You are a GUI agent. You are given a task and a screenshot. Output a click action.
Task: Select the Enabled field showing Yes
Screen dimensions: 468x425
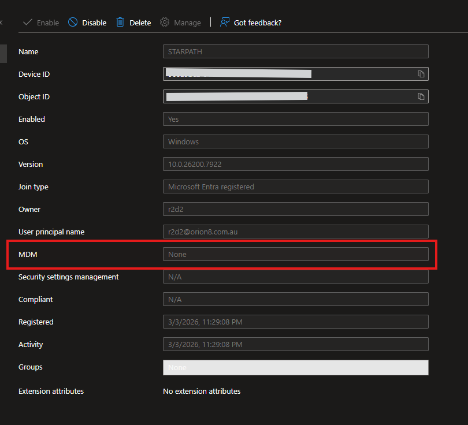(295, 119)
